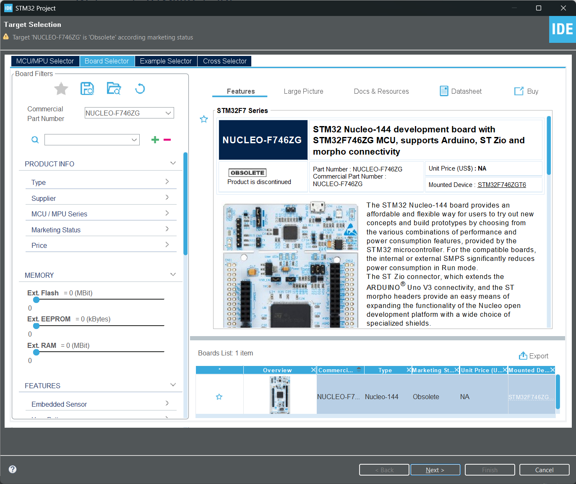This screenshot has height=484, width=576.
Task: Click the Buy external link icon
Action: 519,91
